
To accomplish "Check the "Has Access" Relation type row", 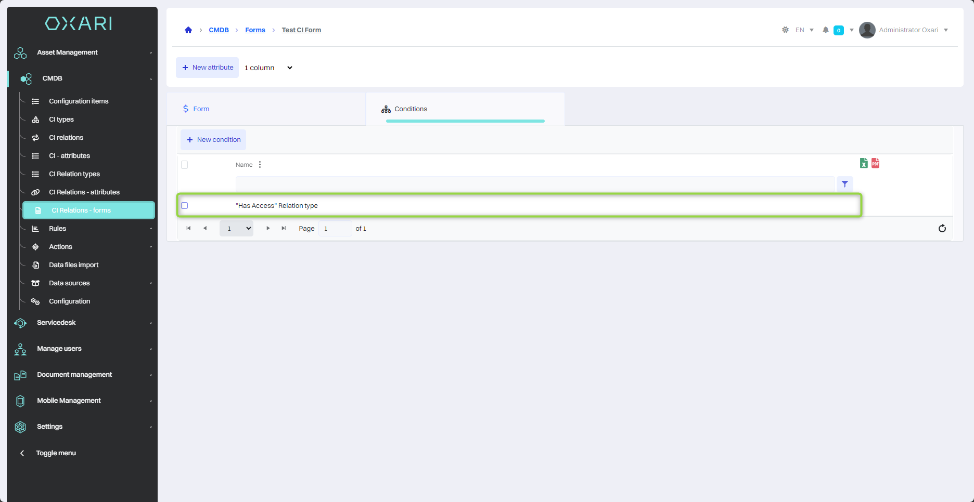I will coord(185,206).
